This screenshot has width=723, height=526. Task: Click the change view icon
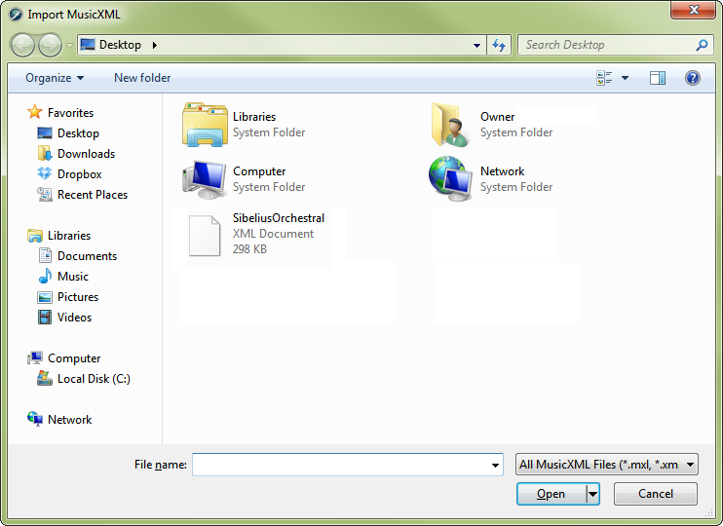click(604, 78)
